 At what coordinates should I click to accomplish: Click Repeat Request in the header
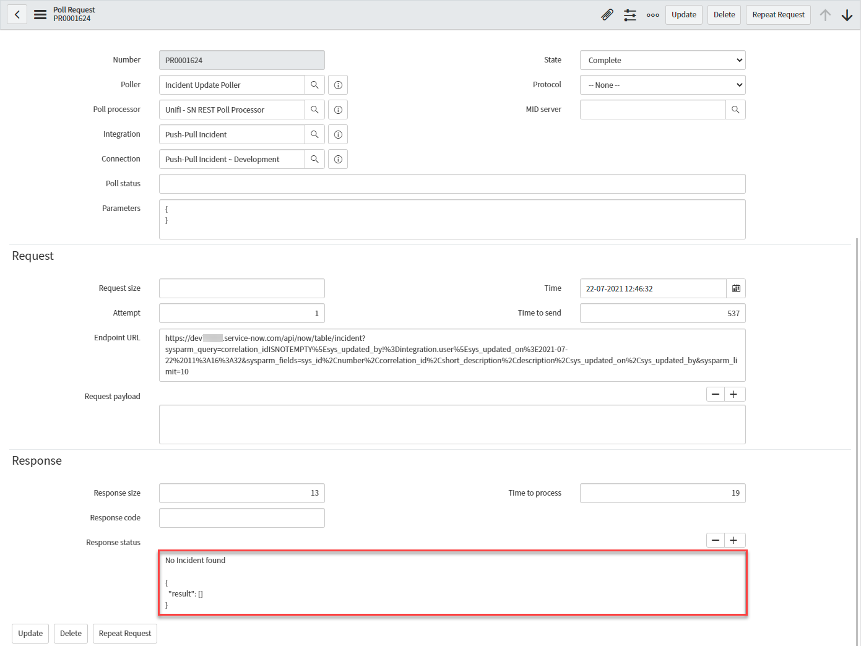[x=778, y=15]
